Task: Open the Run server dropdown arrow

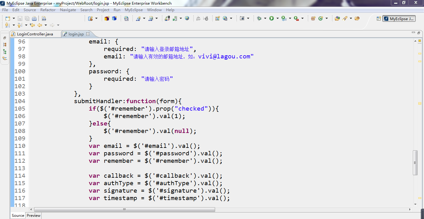Action: click(x=181, y=19)
